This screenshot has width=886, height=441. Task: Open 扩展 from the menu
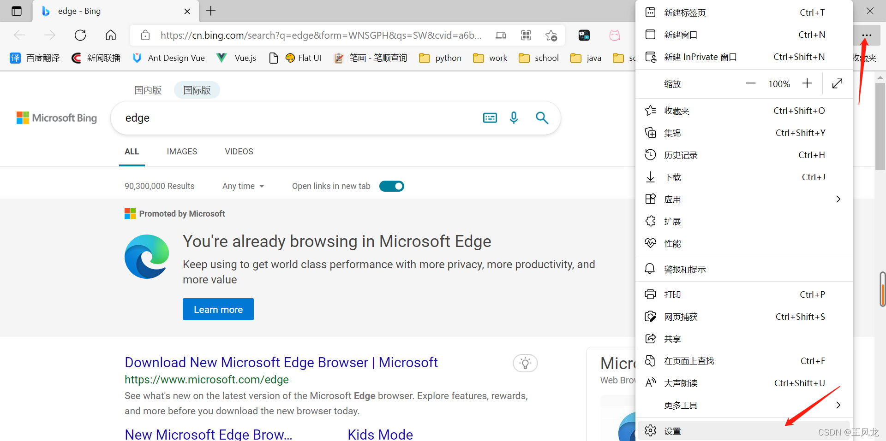(x=744, y=221)
